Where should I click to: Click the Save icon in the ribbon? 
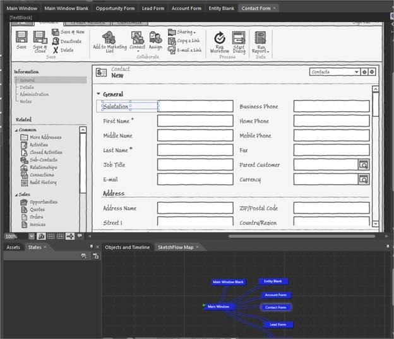[21, 37]
